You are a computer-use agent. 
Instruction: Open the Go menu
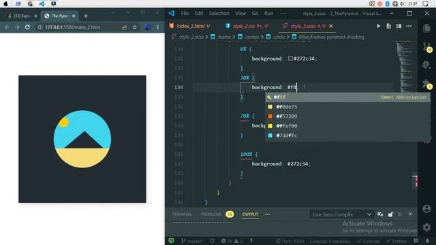255,14
